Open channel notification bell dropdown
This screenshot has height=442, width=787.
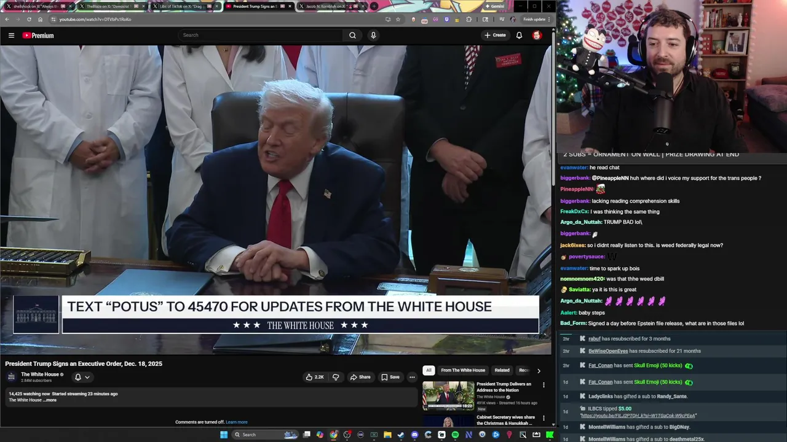[82, 377]
